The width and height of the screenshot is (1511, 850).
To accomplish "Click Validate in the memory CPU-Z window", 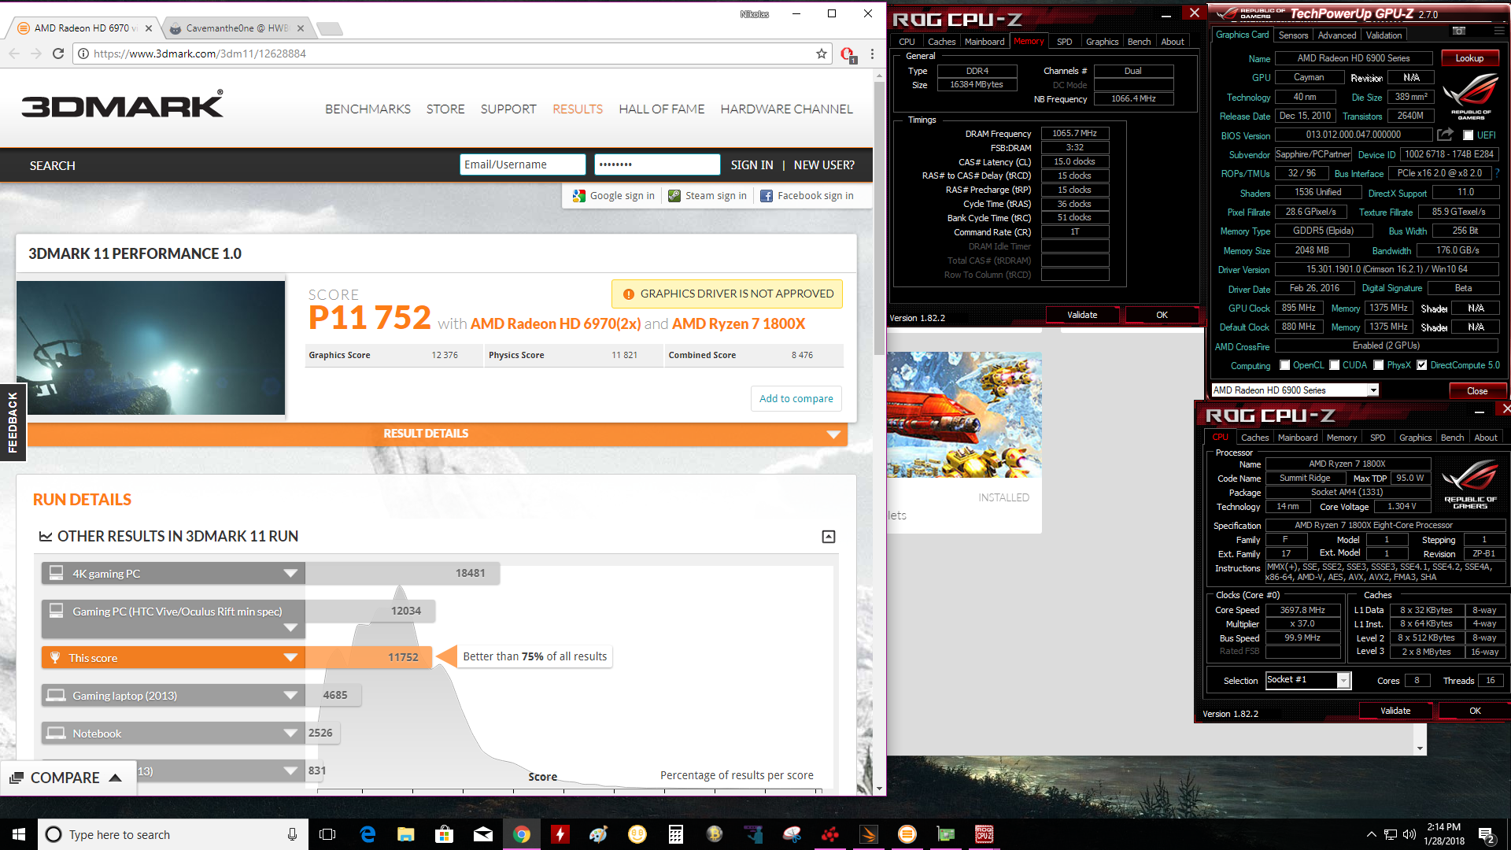I will [1082, 315].
